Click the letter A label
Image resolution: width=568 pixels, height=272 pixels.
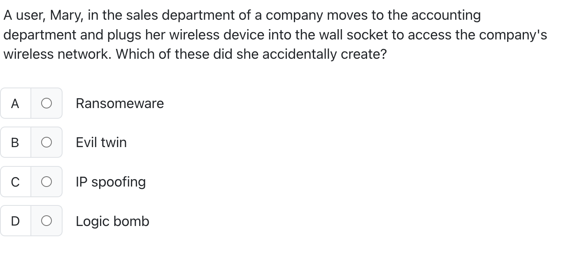pyautogui.click(x=15, y=103)
